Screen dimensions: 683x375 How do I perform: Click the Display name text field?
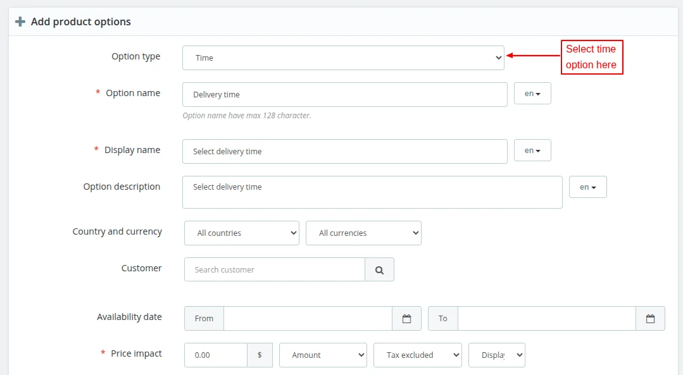click(344, 152)
